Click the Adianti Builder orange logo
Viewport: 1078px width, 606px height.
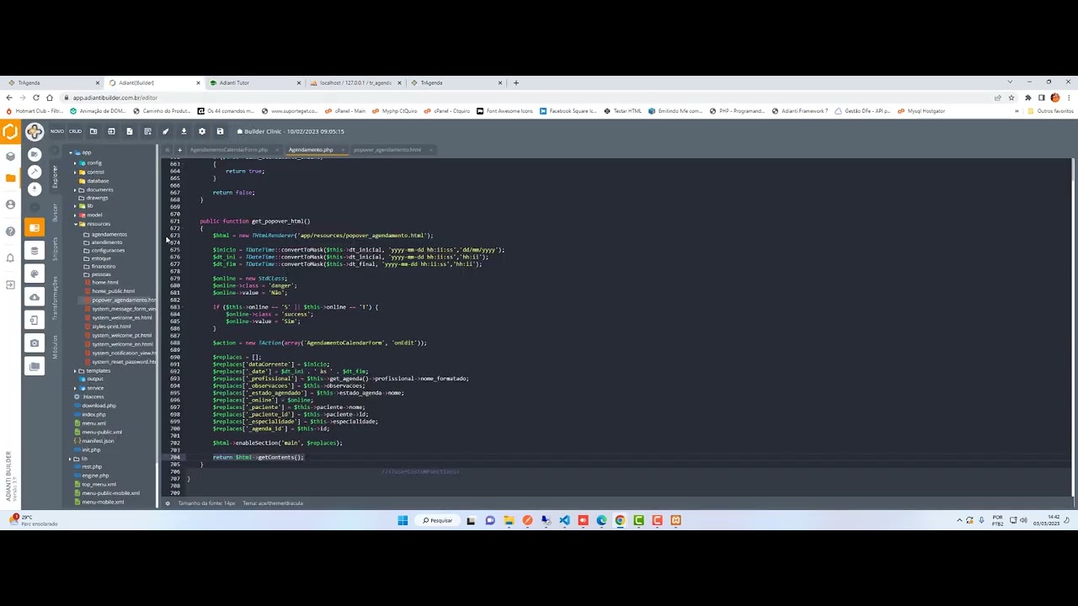tap(10, 131)
